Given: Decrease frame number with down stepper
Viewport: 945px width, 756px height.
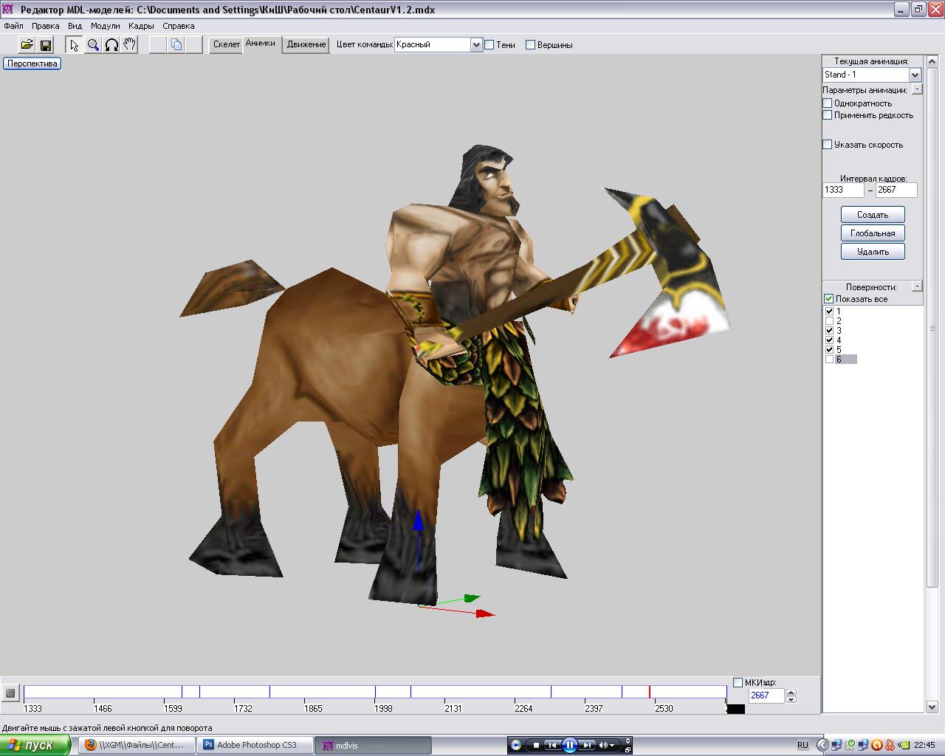Looking at the screenshot, I should click(x=791, y=699).
